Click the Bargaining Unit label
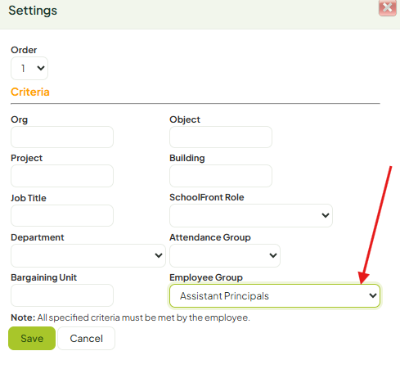Viewport: 400px width, 369px height. click(x=43, y=277)
